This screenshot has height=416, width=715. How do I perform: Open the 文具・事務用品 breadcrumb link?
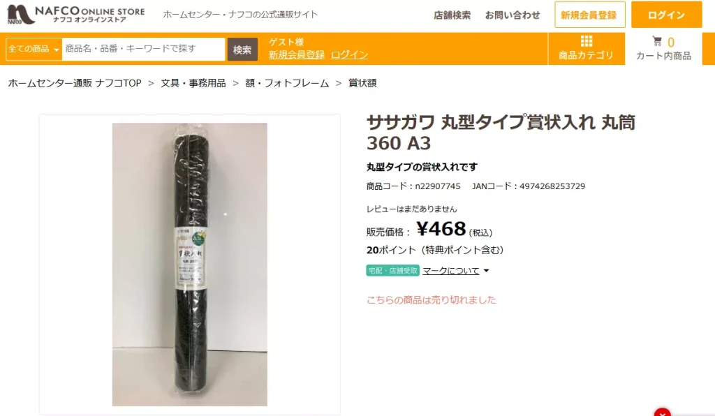click(193, 83)
